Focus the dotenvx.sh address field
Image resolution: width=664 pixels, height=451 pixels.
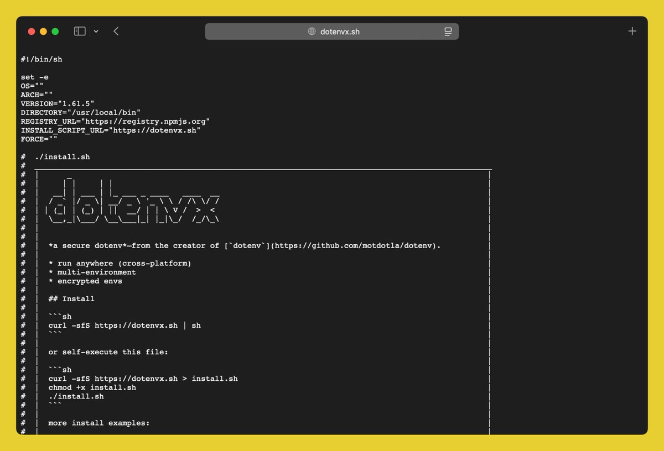point(332,32)
